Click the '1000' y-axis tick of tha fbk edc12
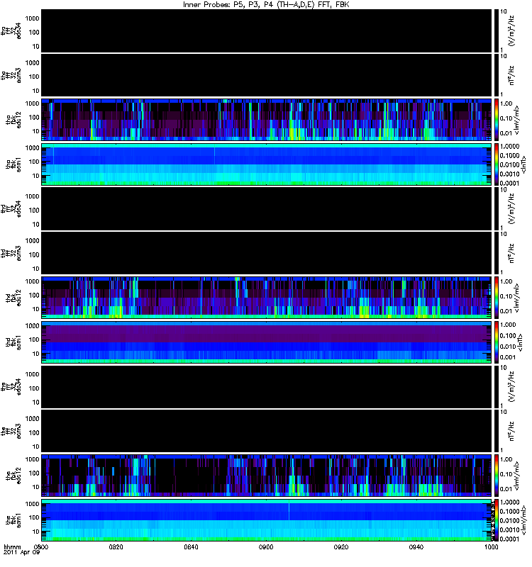The width and height of the screenshot is (532, 567). pos(32,103)
